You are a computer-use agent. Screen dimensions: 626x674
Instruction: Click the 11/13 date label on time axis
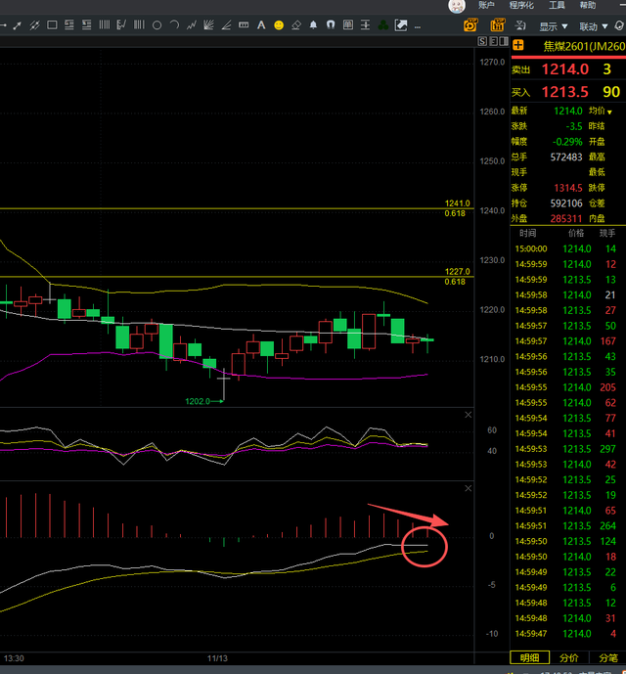(217, 658)
